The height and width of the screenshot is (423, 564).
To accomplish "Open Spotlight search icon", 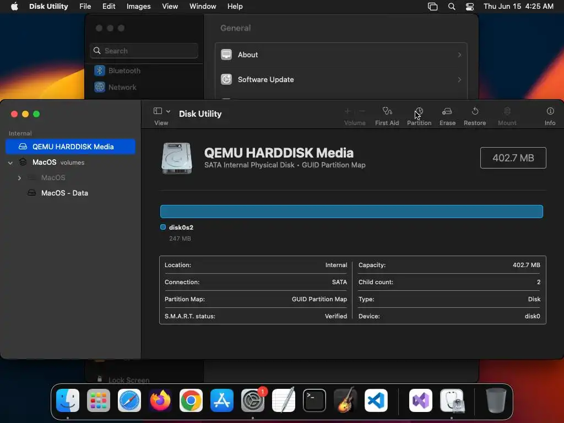I will [452, 7].
